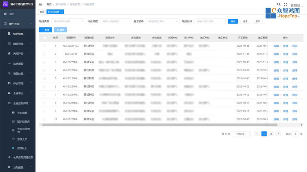307x172 pixels.
Task: Check the checkbox for row 2
Action: (45, 54)
